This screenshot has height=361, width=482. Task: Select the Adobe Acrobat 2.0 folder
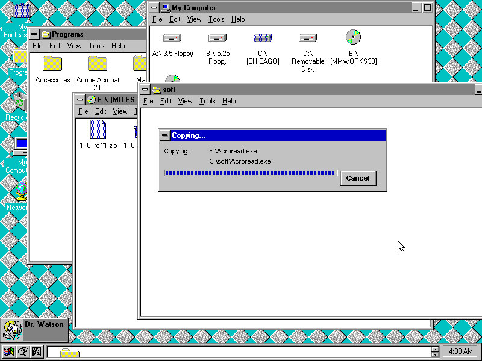(98, 63)
